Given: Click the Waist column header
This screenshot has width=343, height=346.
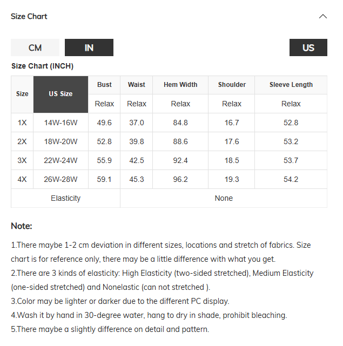Looking at the screenshot, I should click(x=137, y=85).
